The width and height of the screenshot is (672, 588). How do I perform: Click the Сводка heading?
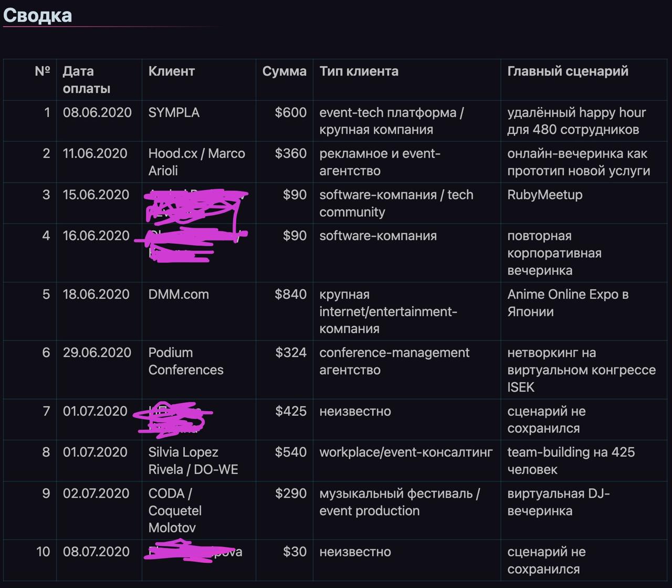37,15
